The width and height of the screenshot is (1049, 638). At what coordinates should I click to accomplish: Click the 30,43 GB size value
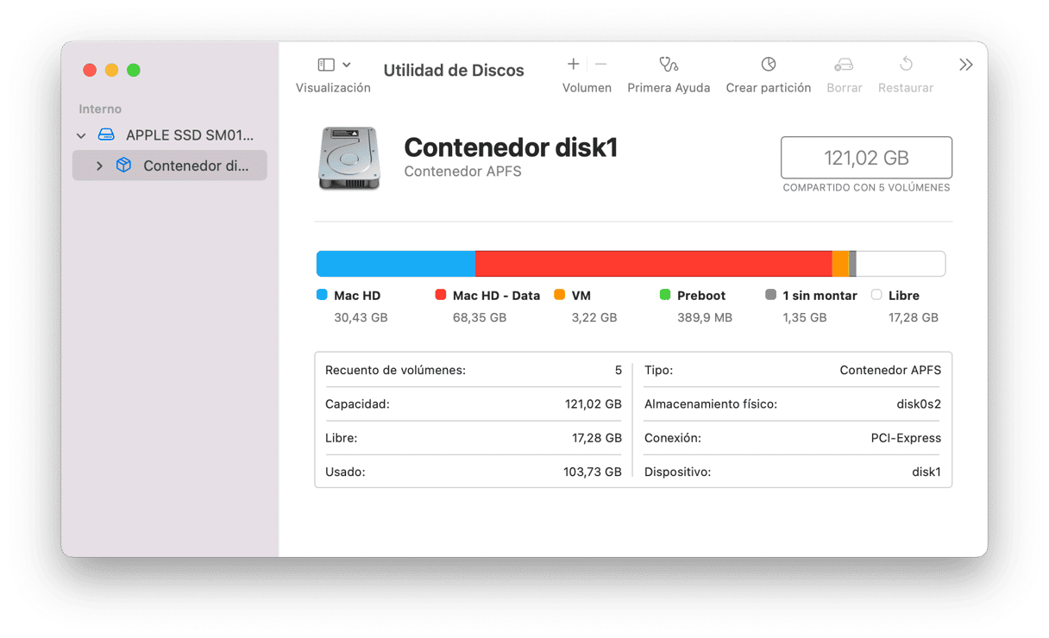[x=361, y=318]
